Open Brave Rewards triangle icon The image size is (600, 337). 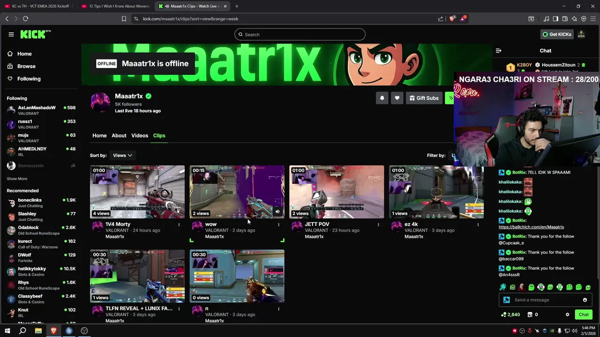click(x=463, y=19)
